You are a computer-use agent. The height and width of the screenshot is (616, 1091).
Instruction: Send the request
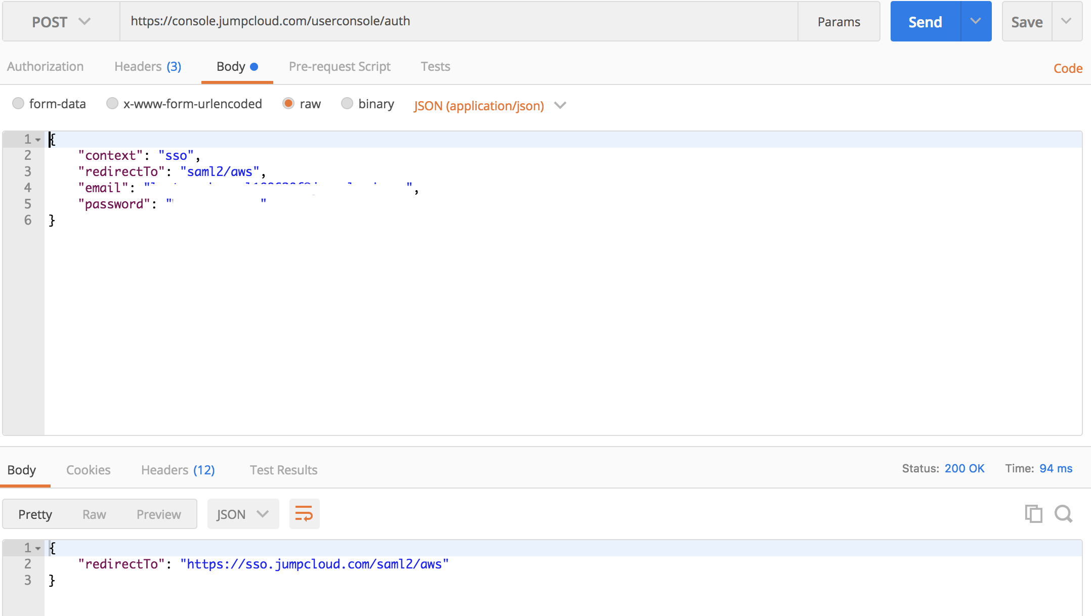pyautogui.click(x=925, y=21)
